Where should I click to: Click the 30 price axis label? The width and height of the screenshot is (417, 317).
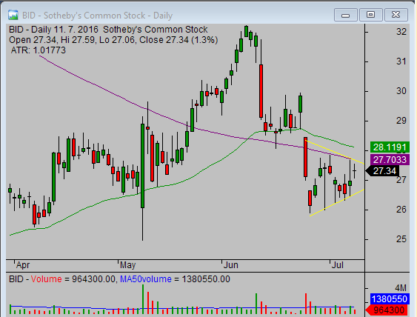coord(401,91)
